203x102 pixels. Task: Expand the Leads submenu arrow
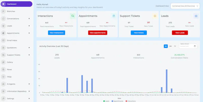click(29, 26)
